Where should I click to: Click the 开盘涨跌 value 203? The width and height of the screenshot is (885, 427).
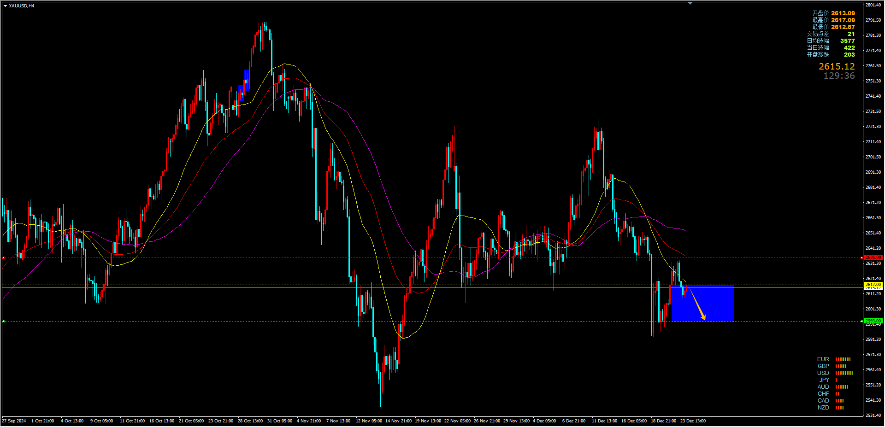pos(850,55)
